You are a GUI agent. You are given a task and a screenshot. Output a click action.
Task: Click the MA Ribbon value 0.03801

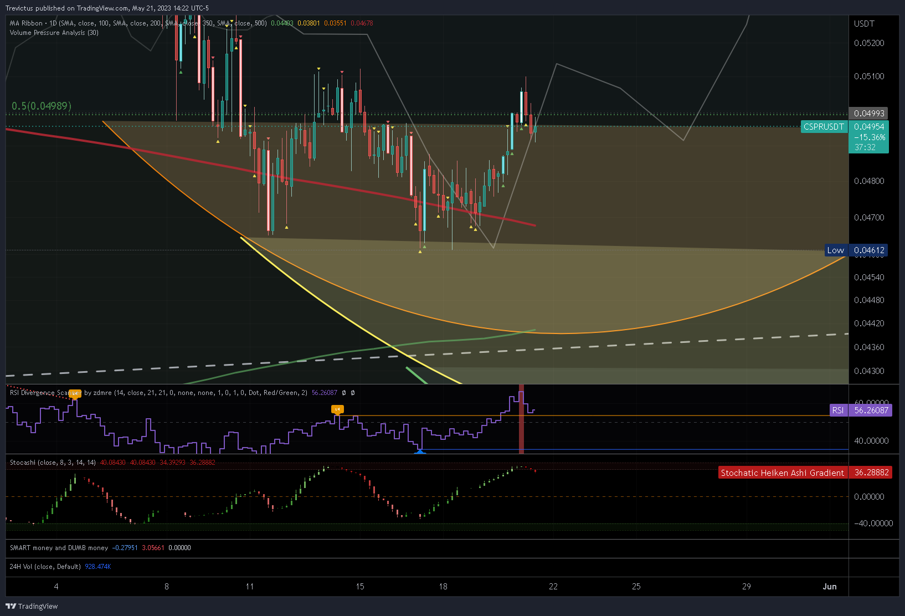point(308,23)
